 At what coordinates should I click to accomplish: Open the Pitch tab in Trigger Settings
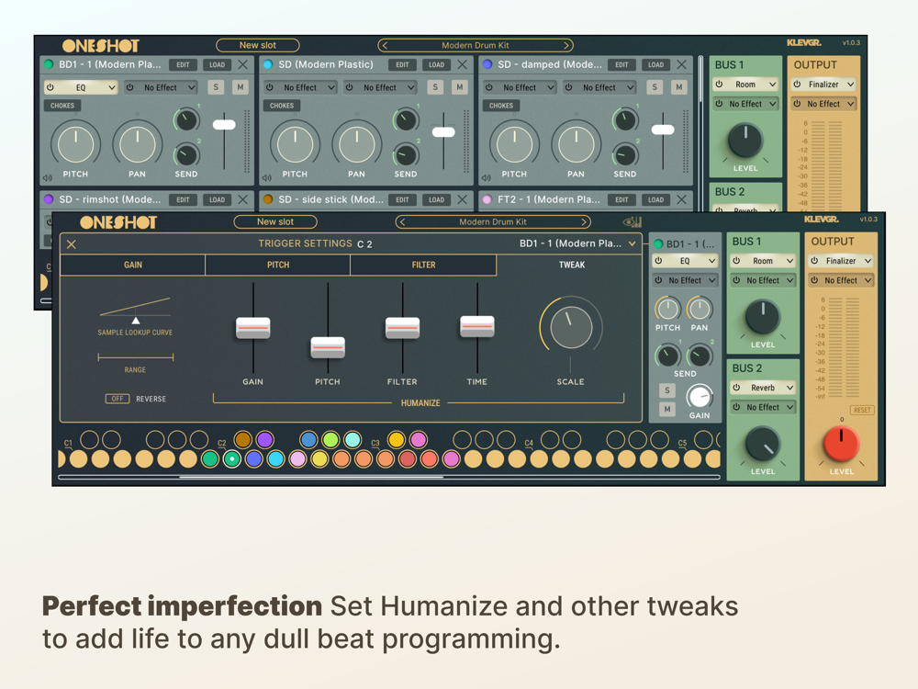pyautogui.click(x=278, y=265)
